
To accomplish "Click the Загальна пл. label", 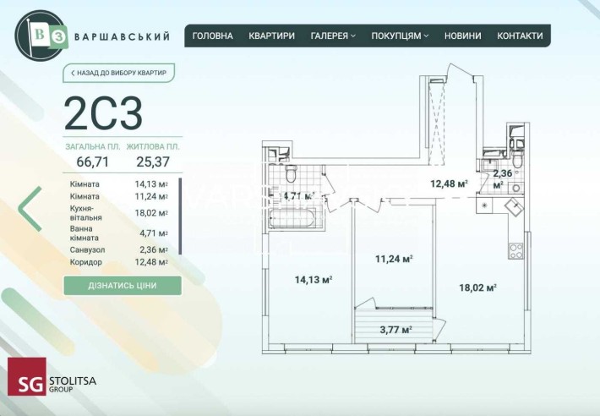I will tap(93, 146).
